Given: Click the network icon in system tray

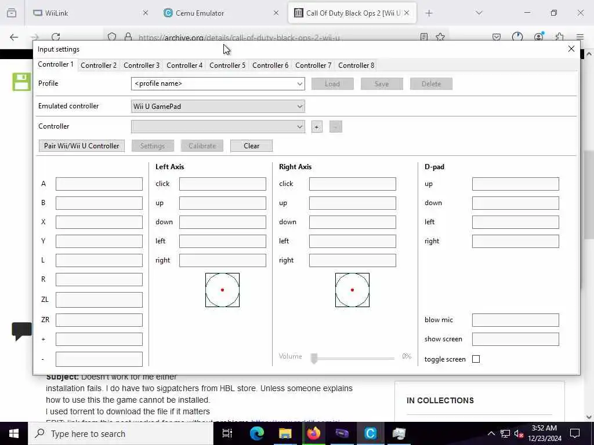Looking at the screenshot, I should [505, 433].
